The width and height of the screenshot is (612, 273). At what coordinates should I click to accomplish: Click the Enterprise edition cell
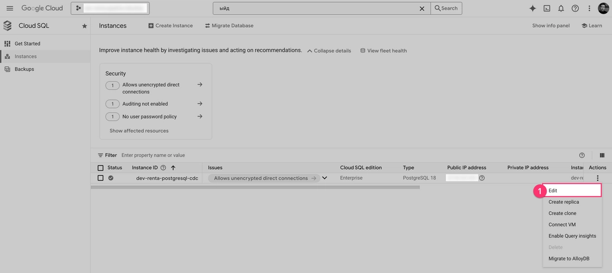[x=351, y=178]
